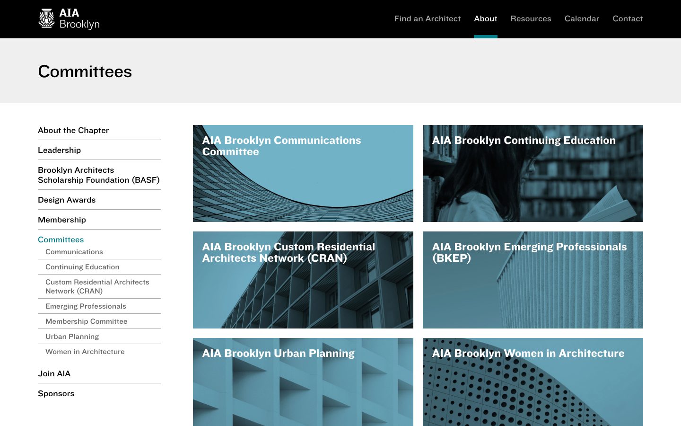Go to the Calendar page
The height and width of the screenshot is (426, 681).
pos(582,18)
